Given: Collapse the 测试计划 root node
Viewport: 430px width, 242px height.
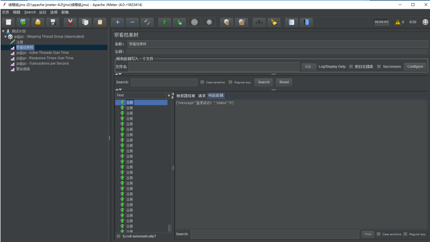Looking at the screenshot, I should (x=3, y=31).
